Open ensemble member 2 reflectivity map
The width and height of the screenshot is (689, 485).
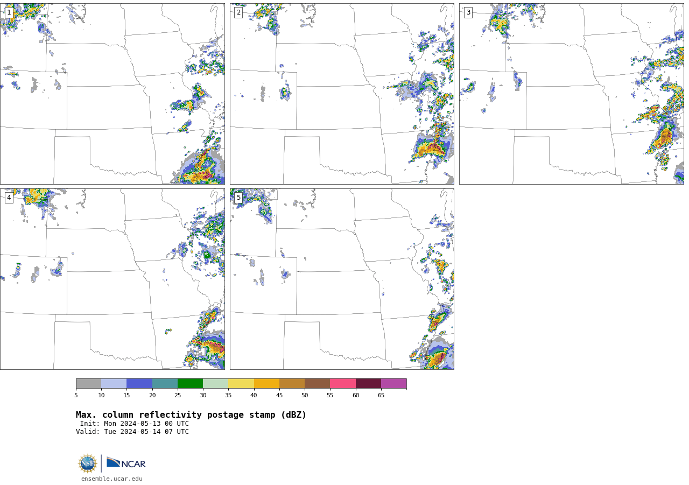(342, 94)
